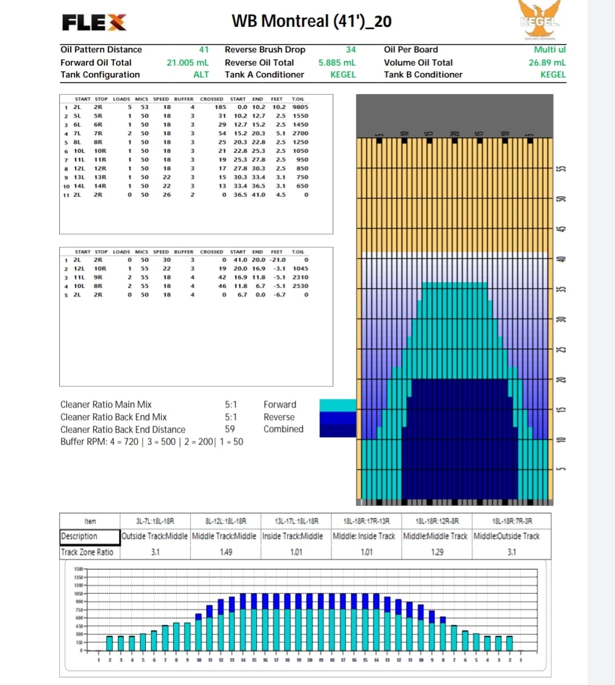Open the Tank Configuration ALT value

(201, 75)
